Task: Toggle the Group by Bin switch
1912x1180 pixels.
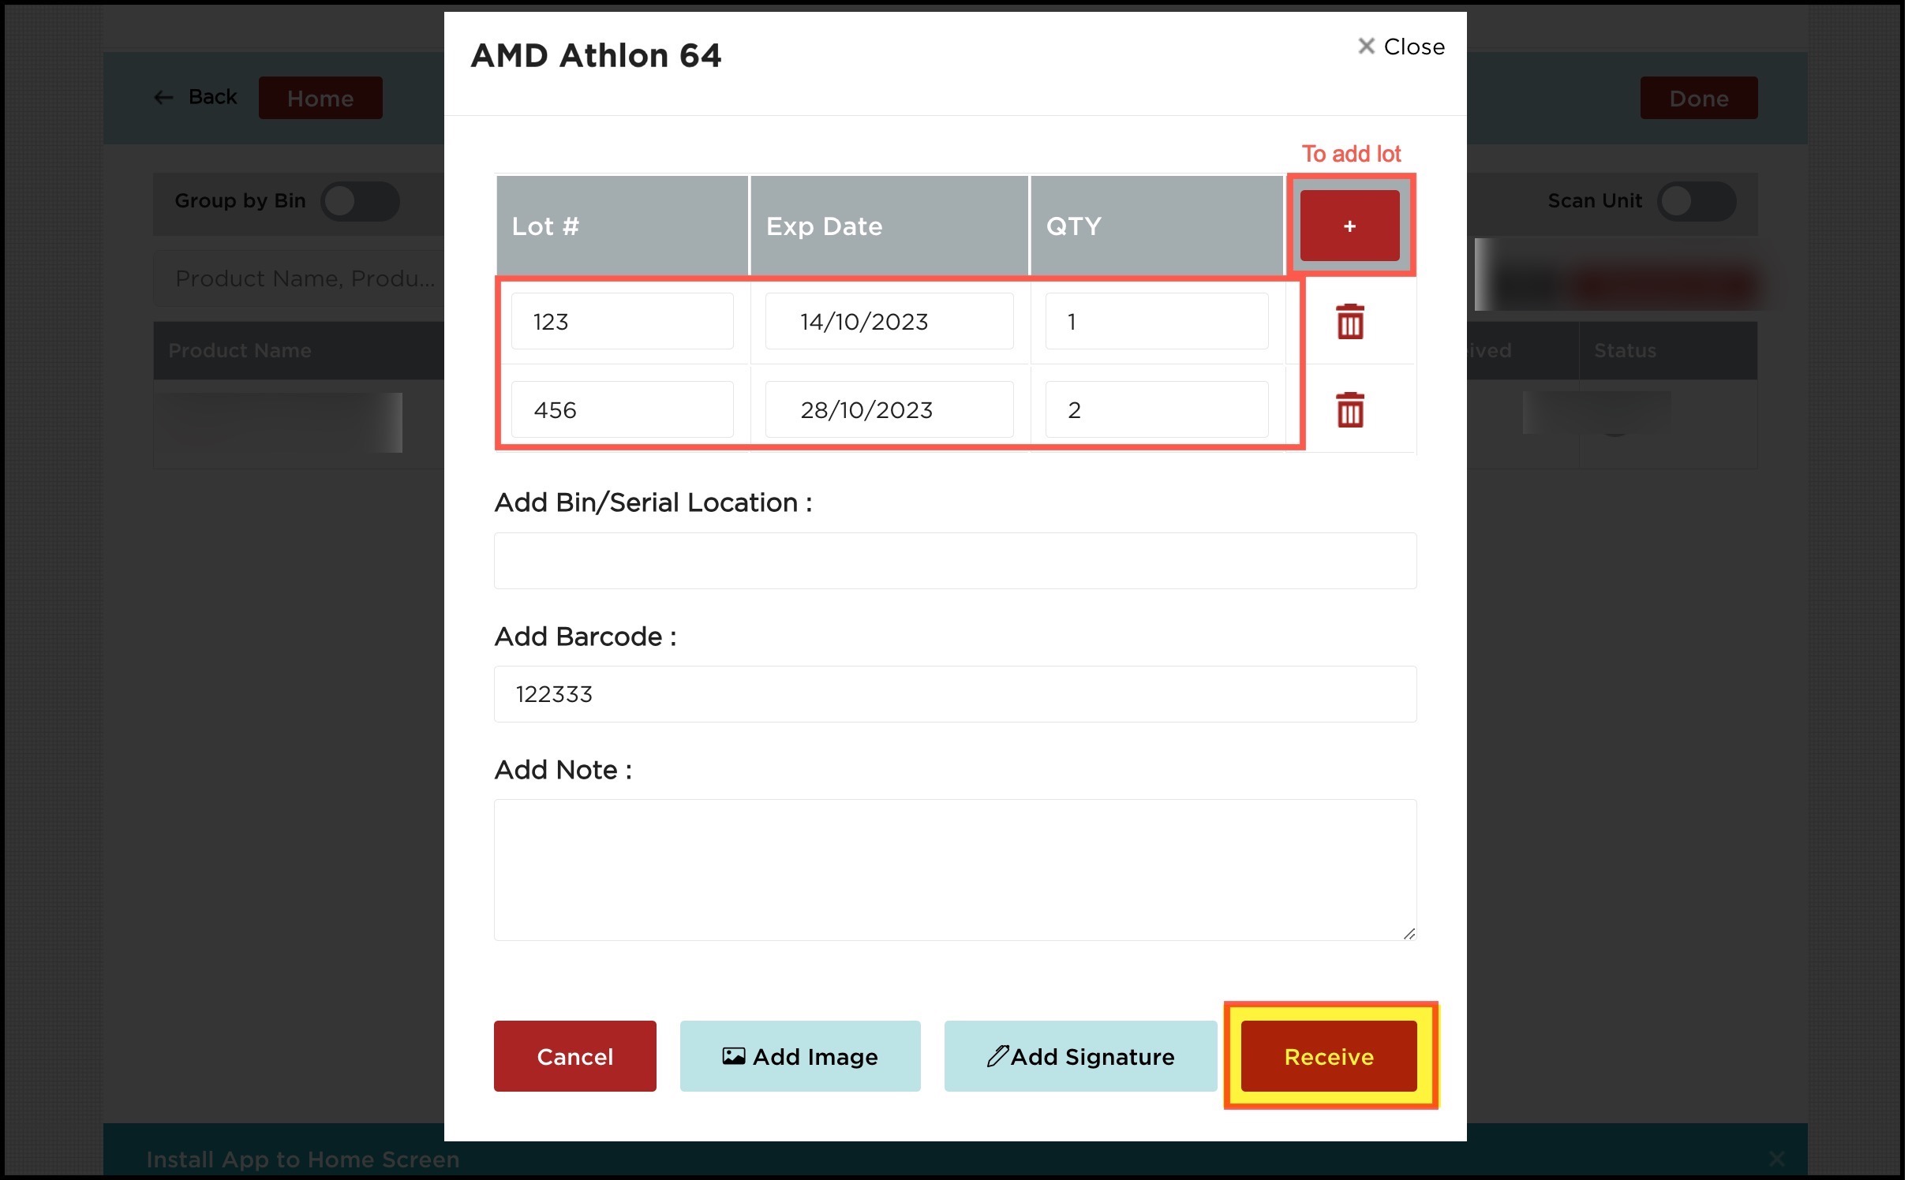Action: point(359,201)
